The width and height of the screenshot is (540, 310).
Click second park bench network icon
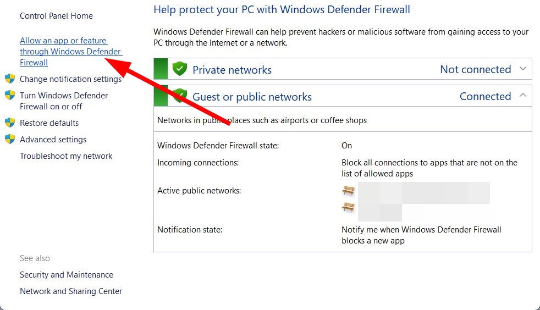point(348,207)
